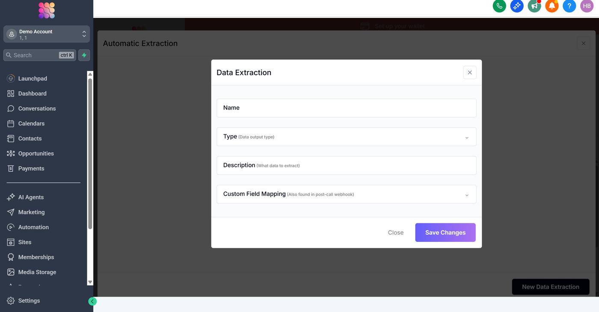Click the green phone dialer icon
Image resolution: width=599 pixels, height=312 pixels.
point(499,6)
